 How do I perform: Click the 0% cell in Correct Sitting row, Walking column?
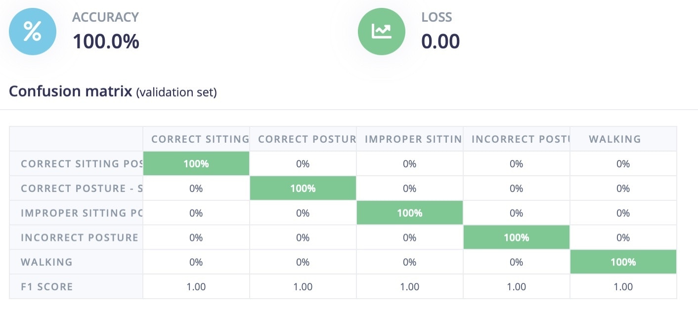coord(623,164)
